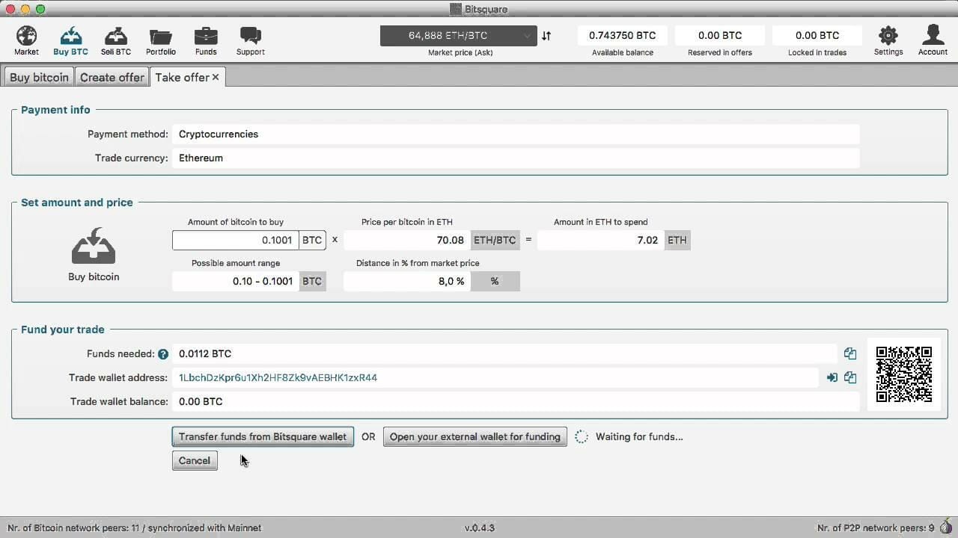Image resolution: width=958 pixels, height=538 pixels.
Task: Click the Fund your trade heading
Action: [x=63, y=329]
